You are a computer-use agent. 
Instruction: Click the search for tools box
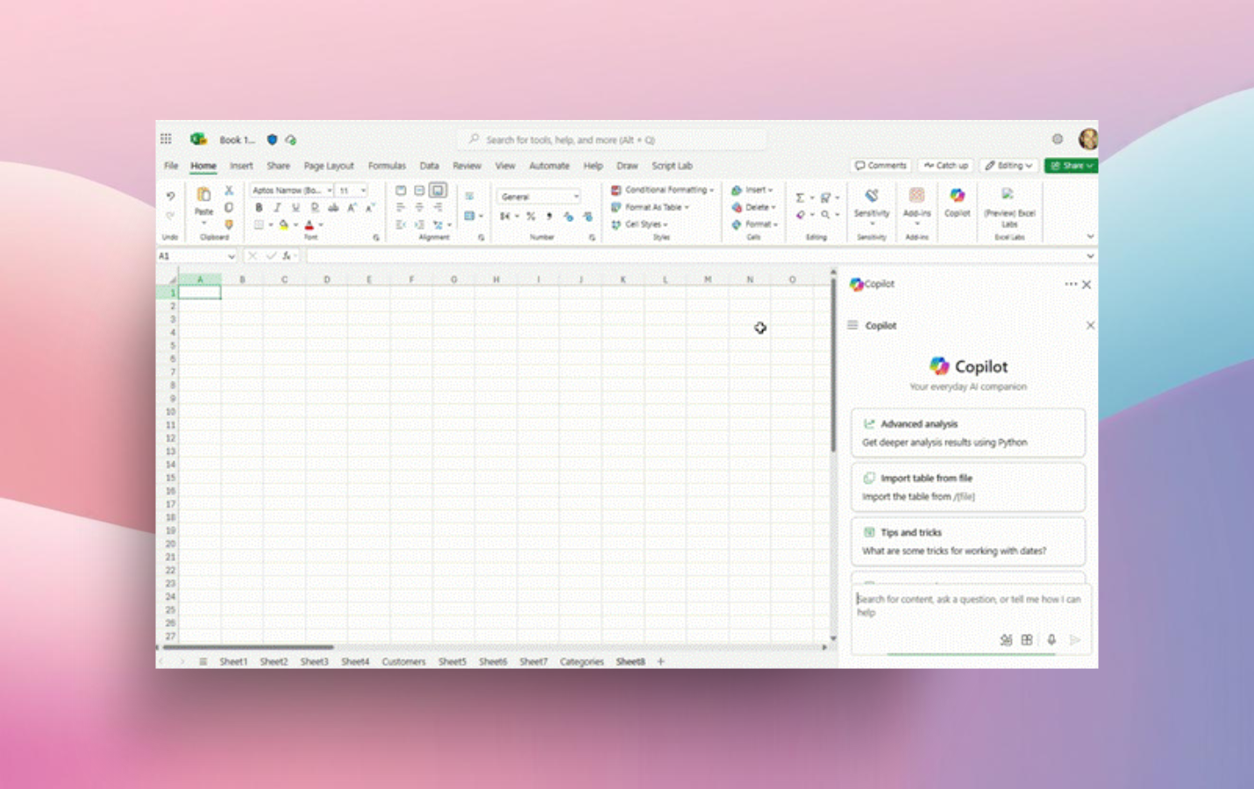pyautogui.click(x=612, y=139)
